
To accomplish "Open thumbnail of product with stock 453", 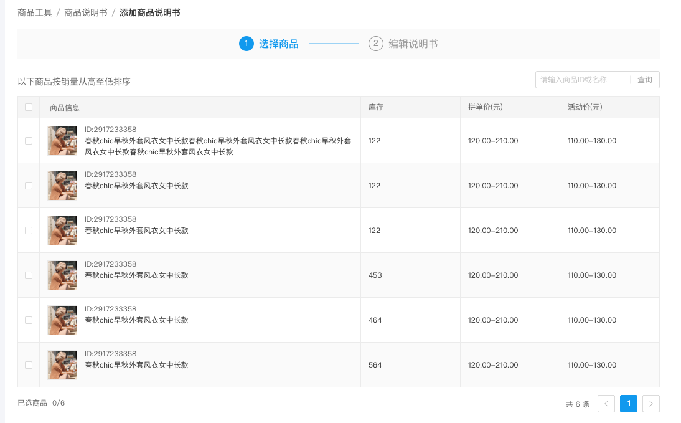I will (62, 275).
